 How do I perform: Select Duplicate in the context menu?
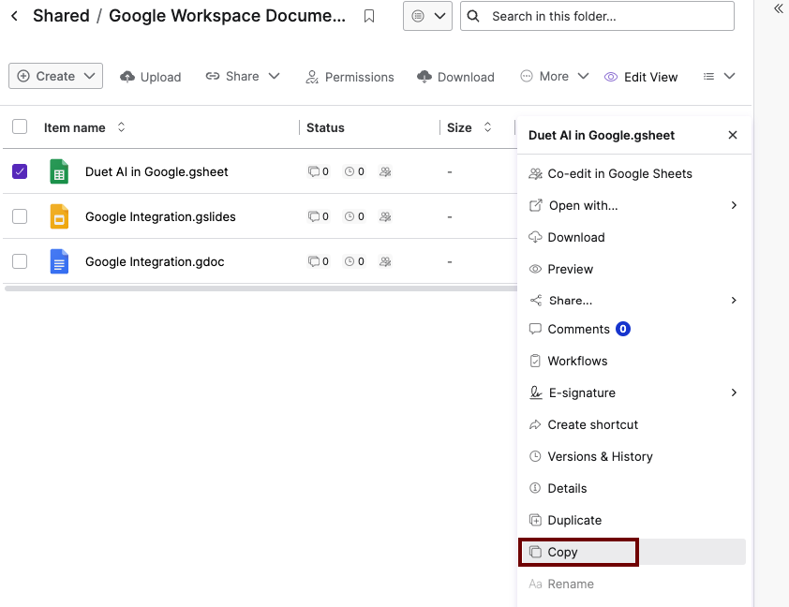[634, 520]
